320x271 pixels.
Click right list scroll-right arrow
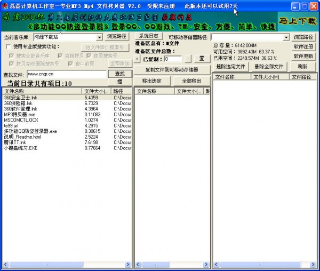point(313,265)
